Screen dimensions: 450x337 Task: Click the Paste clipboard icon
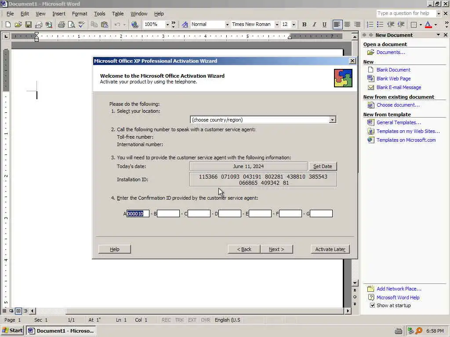pyautogui.click(x=105, y=25)
